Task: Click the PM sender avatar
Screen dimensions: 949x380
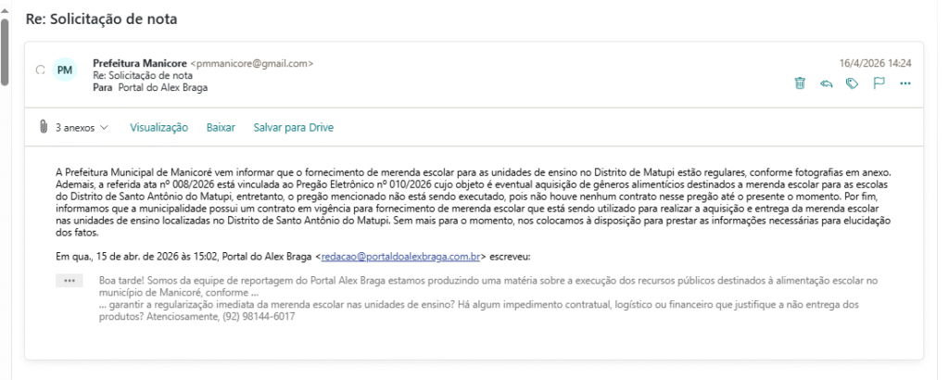Action: point(64,70)
